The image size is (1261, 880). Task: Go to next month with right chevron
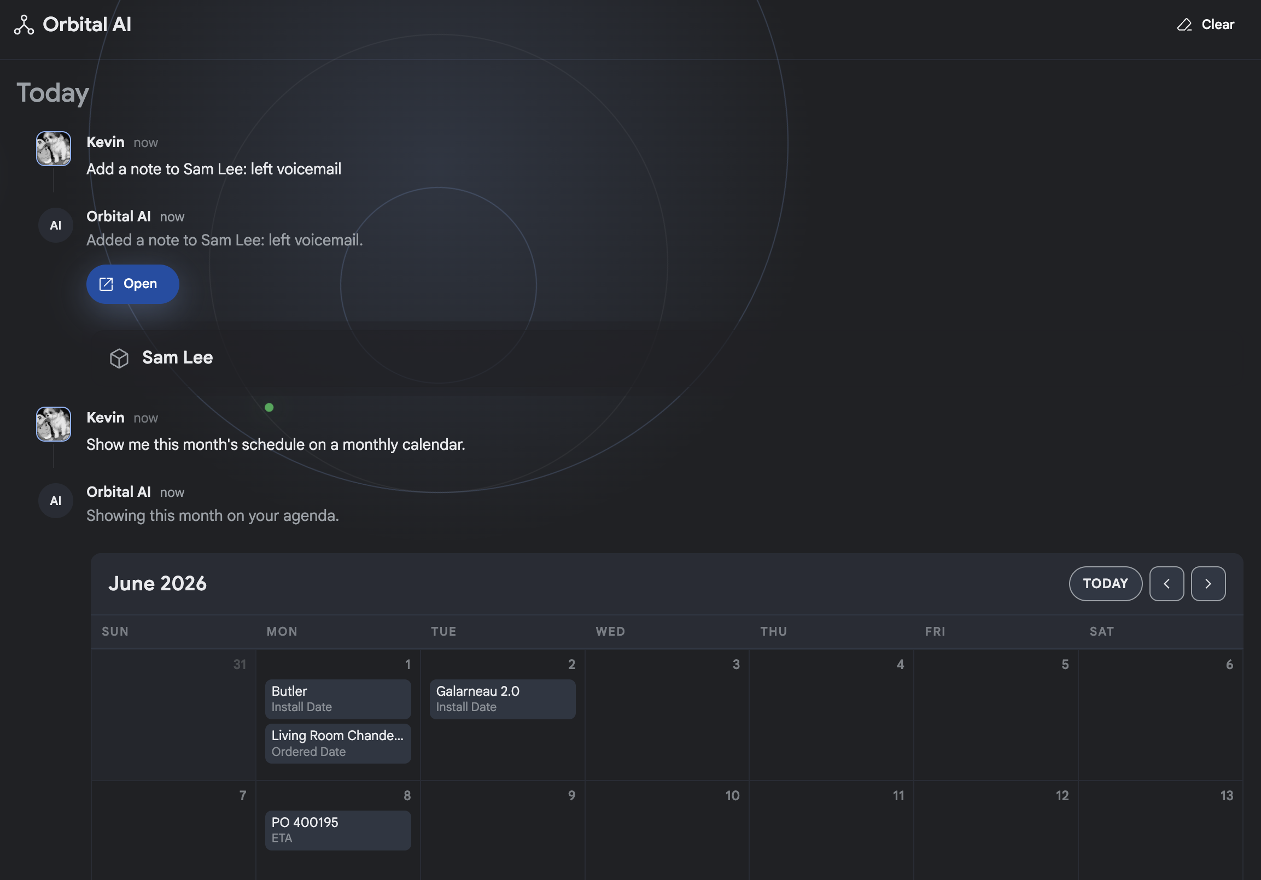click(1208, 584)
